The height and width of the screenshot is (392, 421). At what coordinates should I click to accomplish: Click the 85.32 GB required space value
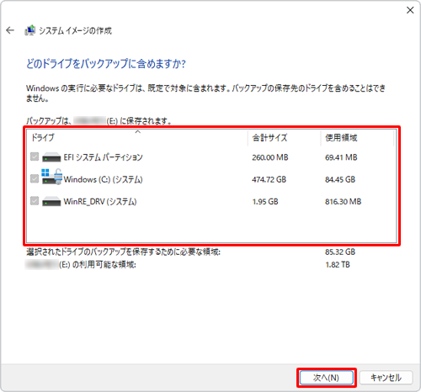click(x=340, y=252)
